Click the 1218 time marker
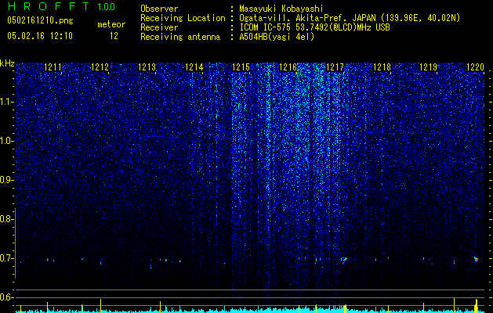 click(382, 67)
